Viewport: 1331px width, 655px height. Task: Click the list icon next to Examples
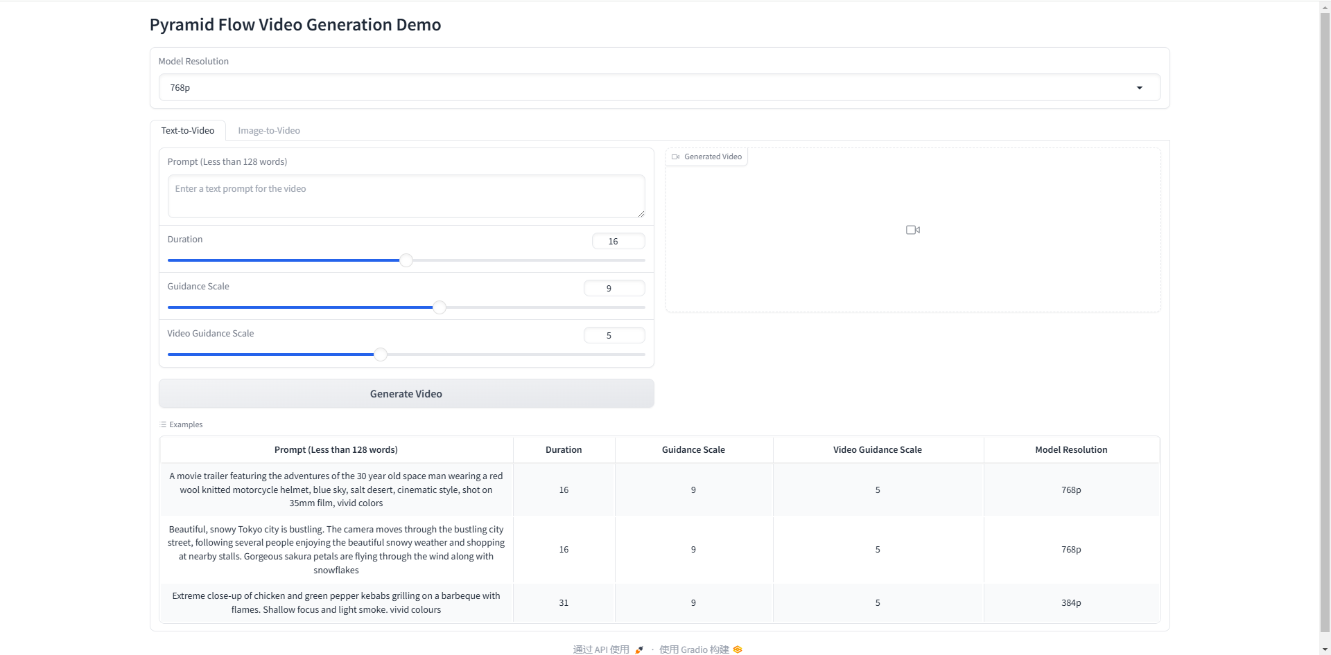coord(163,424)
